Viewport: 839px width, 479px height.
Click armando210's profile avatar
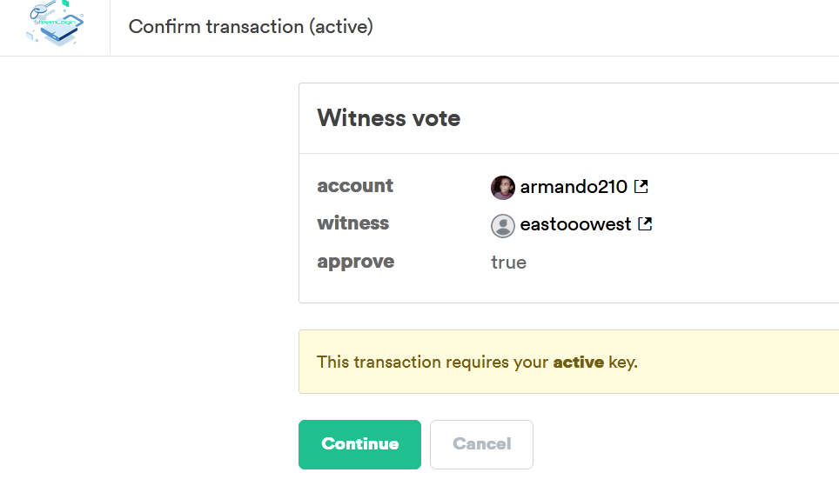click(502, 187)
